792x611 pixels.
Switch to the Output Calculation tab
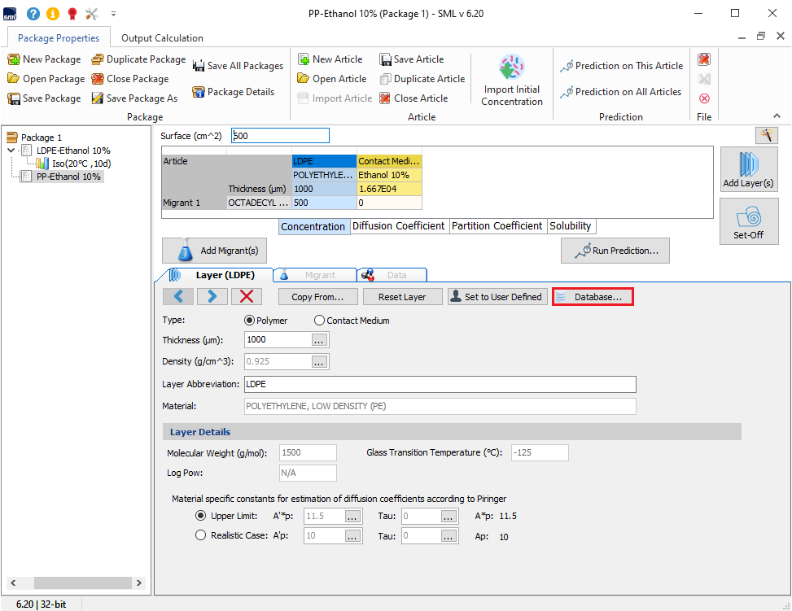162,38
